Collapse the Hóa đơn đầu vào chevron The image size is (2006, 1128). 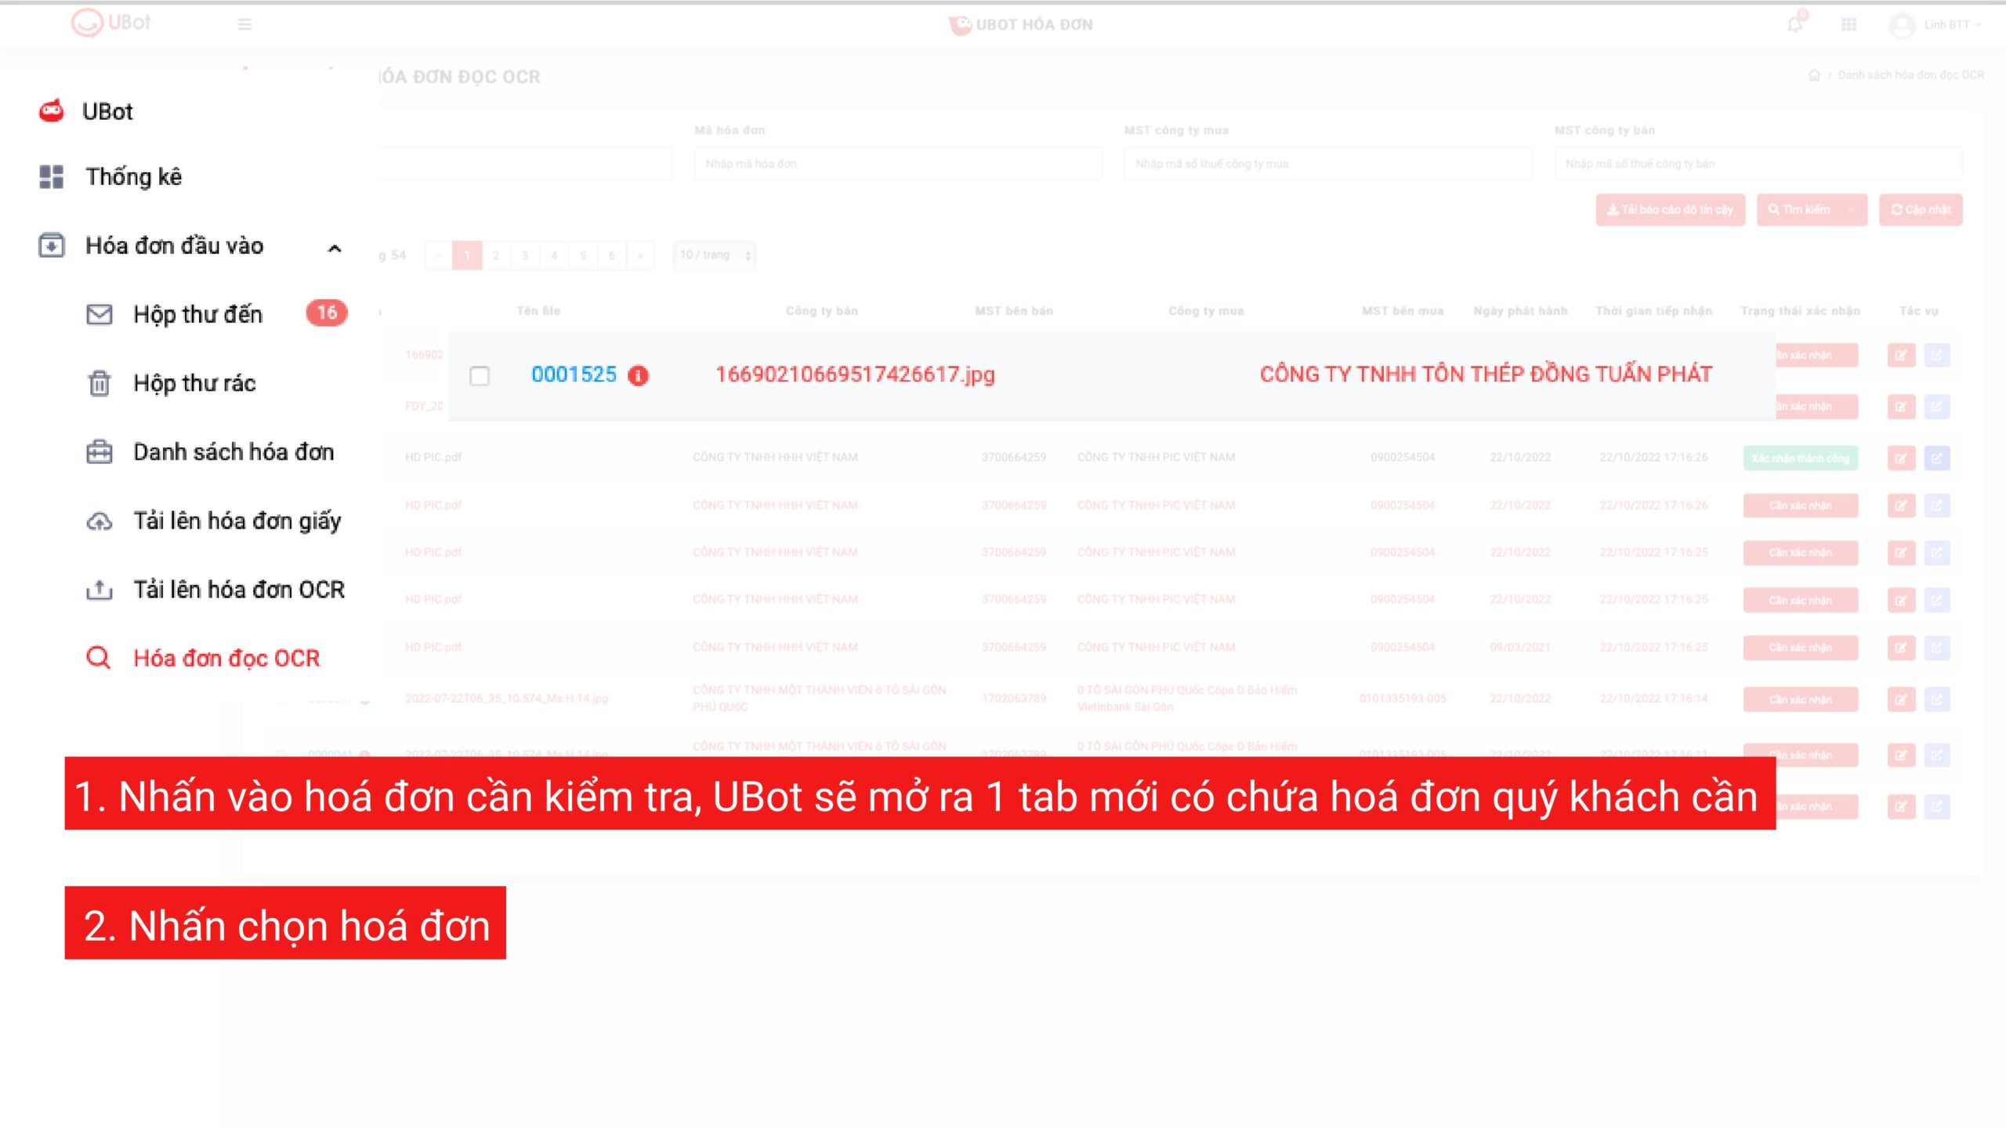335,248
